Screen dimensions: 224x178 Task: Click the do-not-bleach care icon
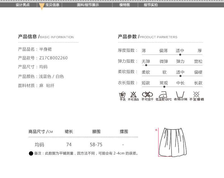pyautogui.click(x=133, y=95)
